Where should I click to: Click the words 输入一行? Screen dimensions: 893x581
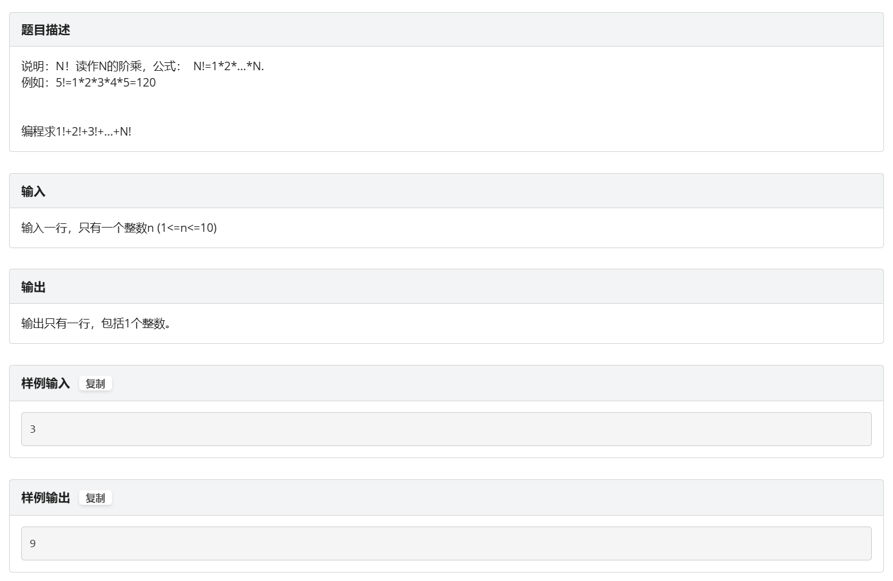coord(44,228)
